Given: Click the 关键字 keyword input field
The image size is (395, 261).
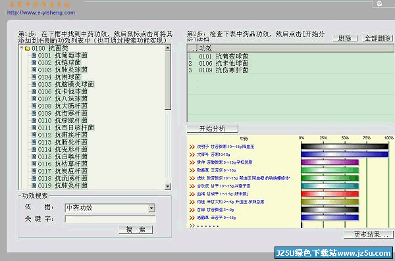Looking at the screenshot, I should click(110, 219).
